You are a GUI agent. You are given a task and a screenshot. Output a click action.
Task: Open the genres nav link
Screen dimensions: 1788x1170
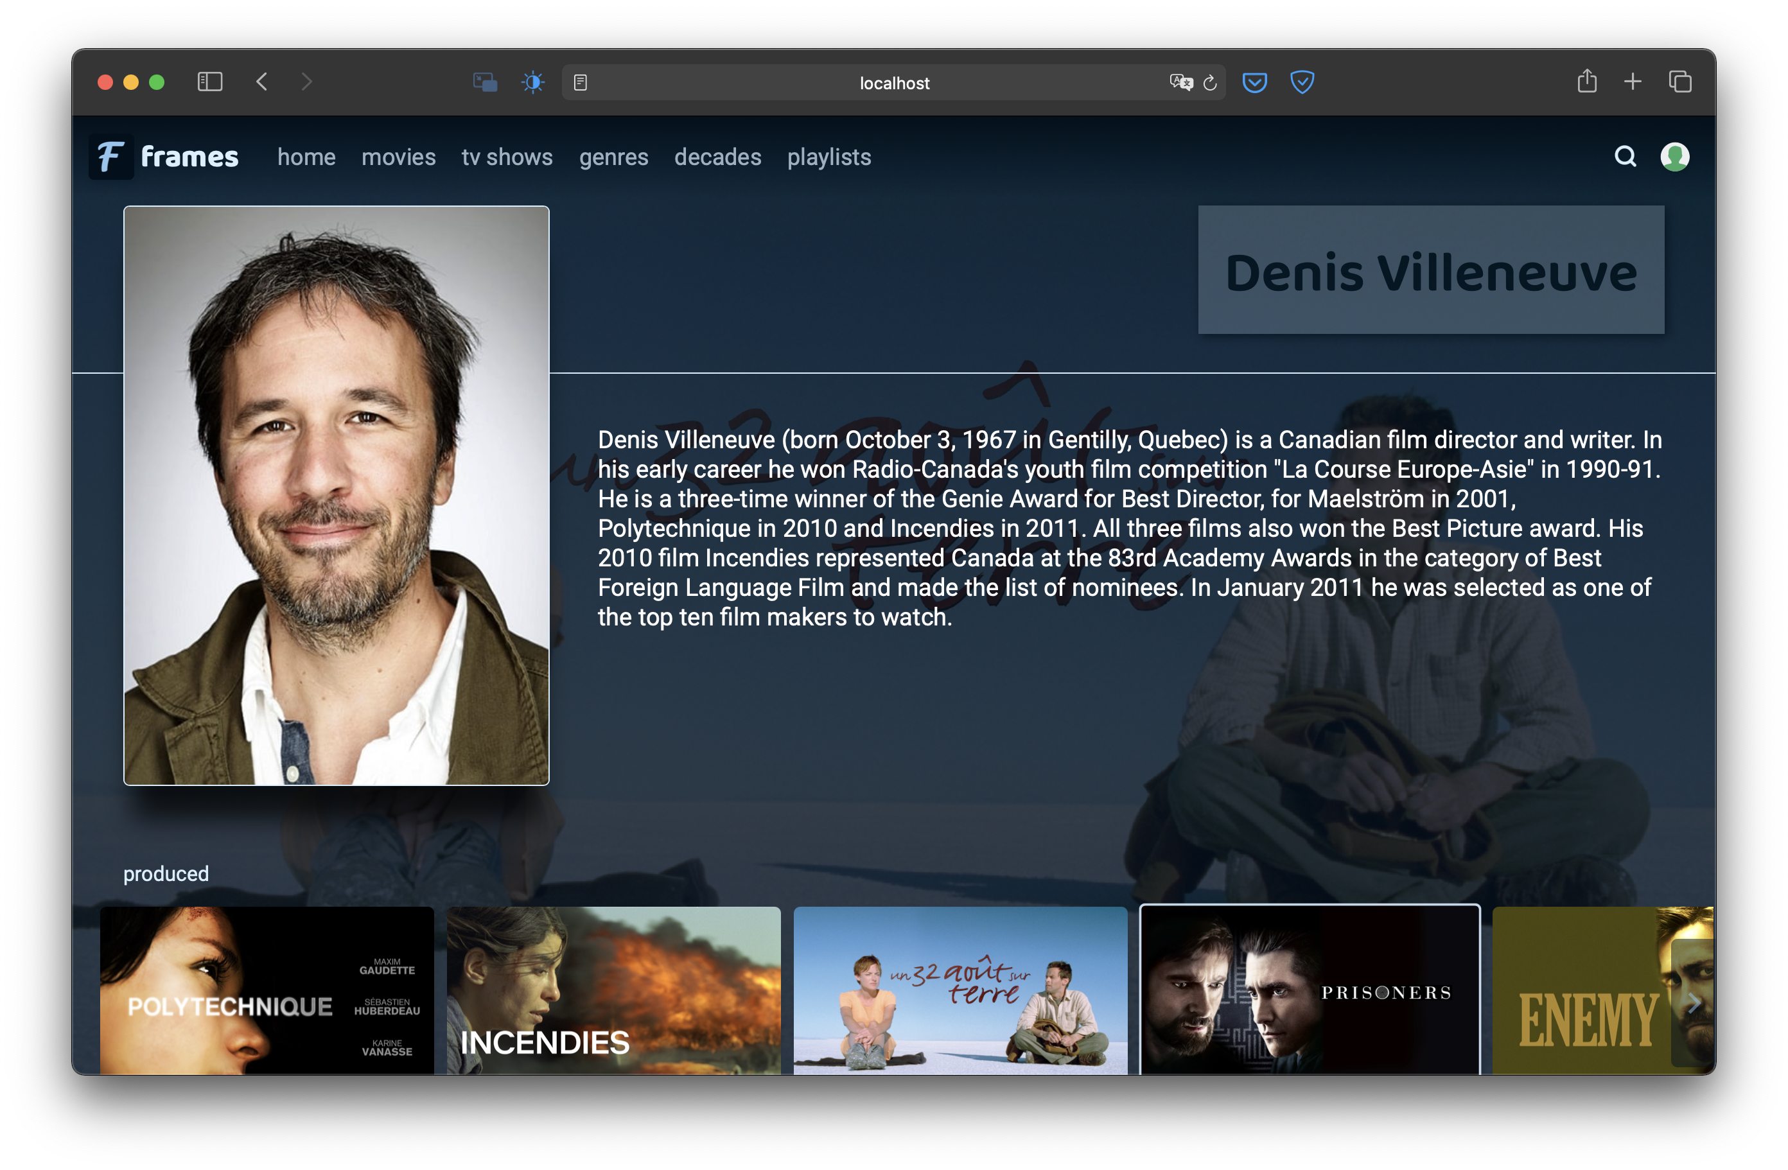(613, 157)
